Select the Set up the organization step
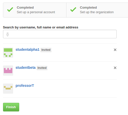Viewport: 128px width, 115px height. pos(97,10)
